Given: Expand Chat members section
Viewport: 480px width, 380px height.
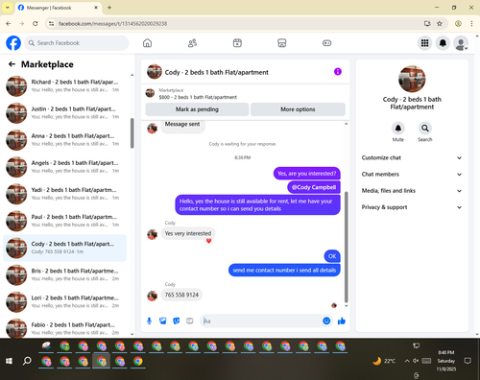Looking at the screenshot, I should tap(412, 175).
